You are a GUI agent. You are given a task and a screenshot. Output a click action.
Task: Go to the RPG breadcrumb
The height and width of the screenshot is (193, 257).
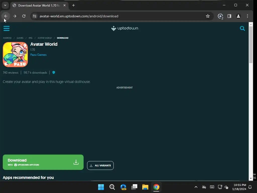(30, 38)
